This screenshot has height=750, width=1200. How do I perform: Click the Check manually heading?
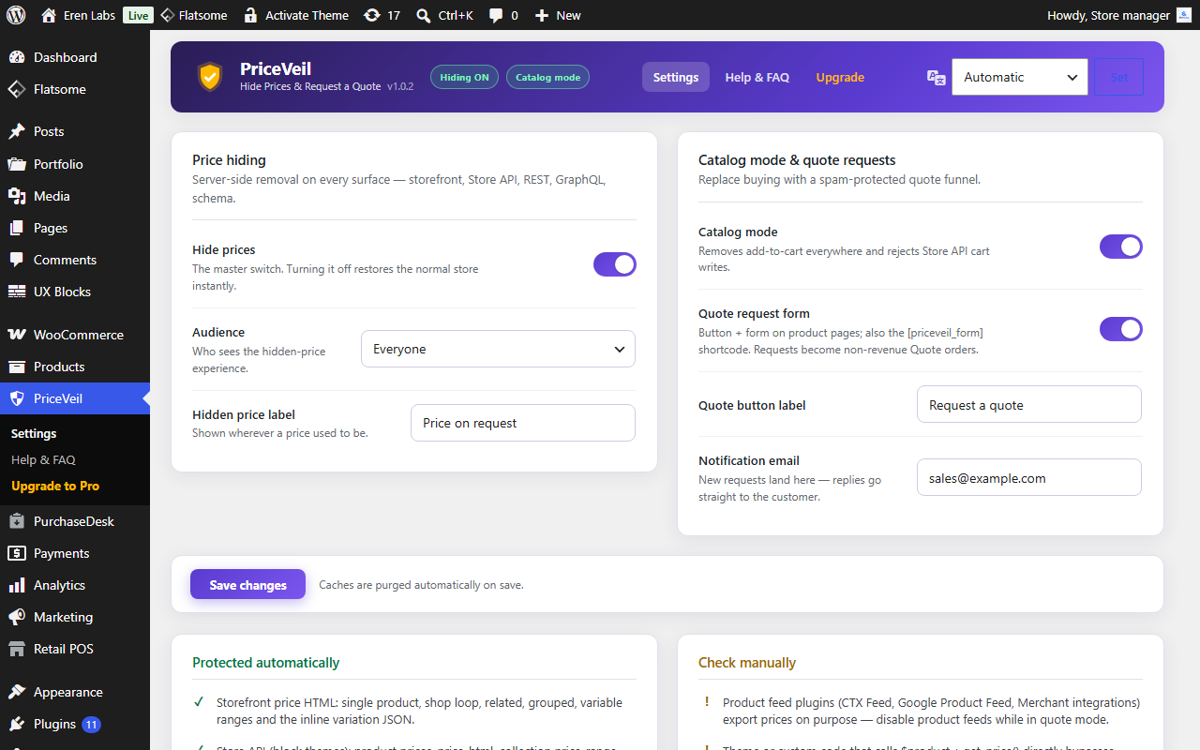[x=747, y=662]
